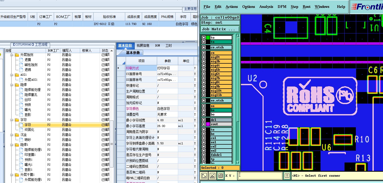Open the Rout menu
Viewport: 383px width, 183px height.
point(307,7)
